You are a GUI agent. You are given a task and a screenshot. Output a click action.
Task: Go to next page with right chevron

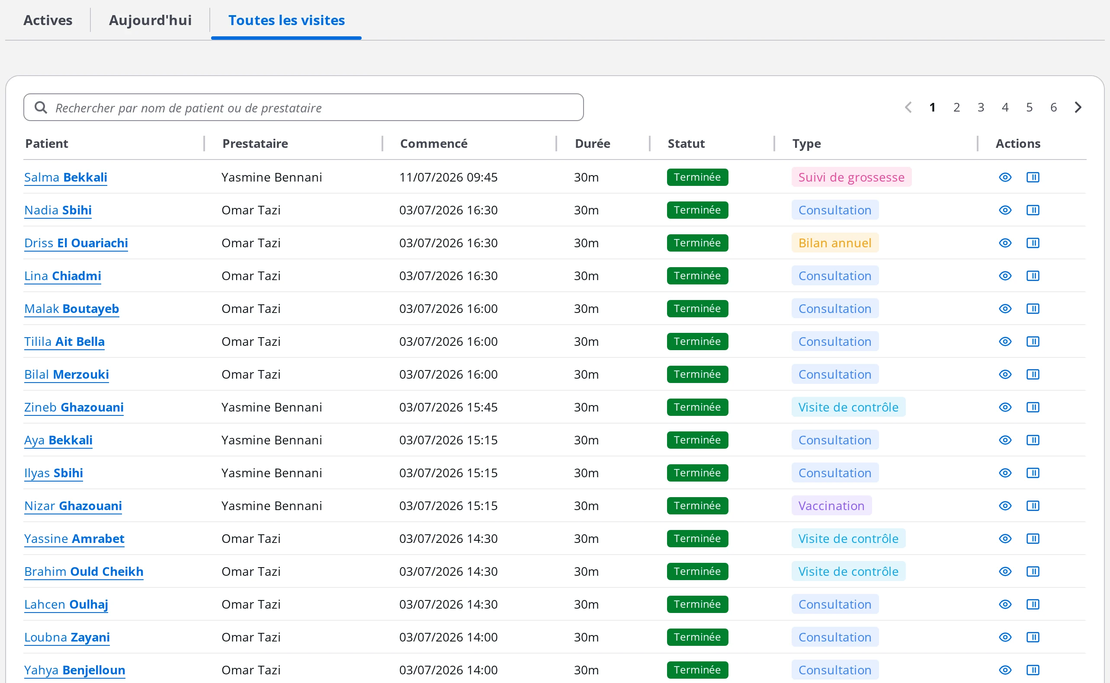(1078, 108)
